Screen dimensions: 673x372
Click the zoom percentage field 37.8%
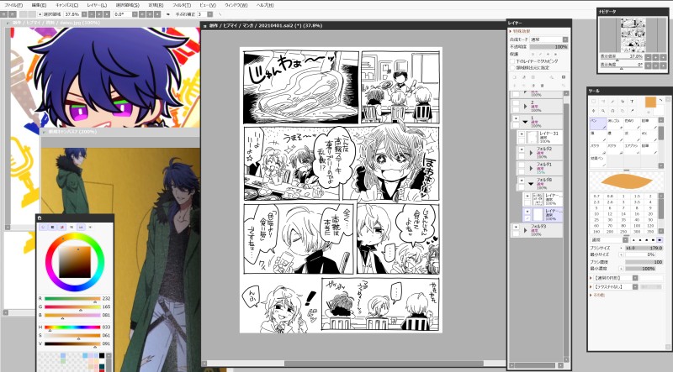tap(72, 14)
